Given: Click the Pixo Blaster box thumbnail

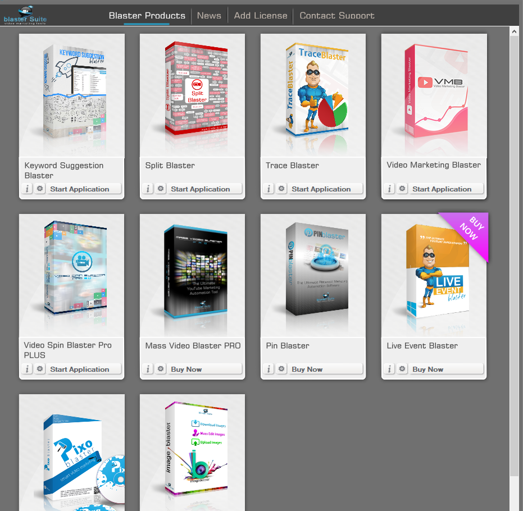Looking at the screenshot, I should [72, 455].
